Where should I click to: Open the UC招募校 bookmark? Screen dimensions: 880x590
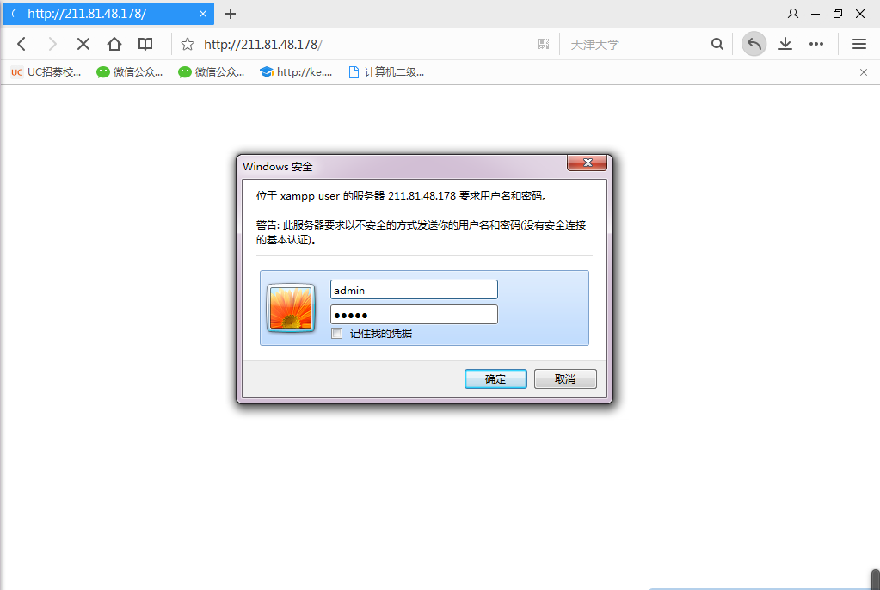[46, 72]
